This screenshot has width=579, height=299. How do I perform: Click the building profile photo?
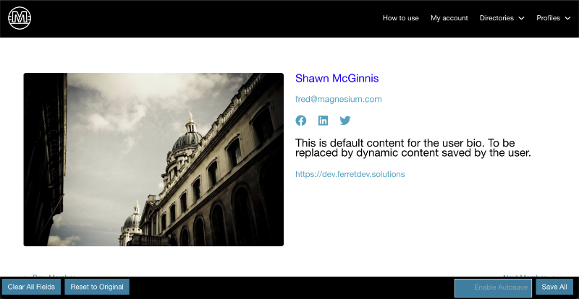click(153, 160)
